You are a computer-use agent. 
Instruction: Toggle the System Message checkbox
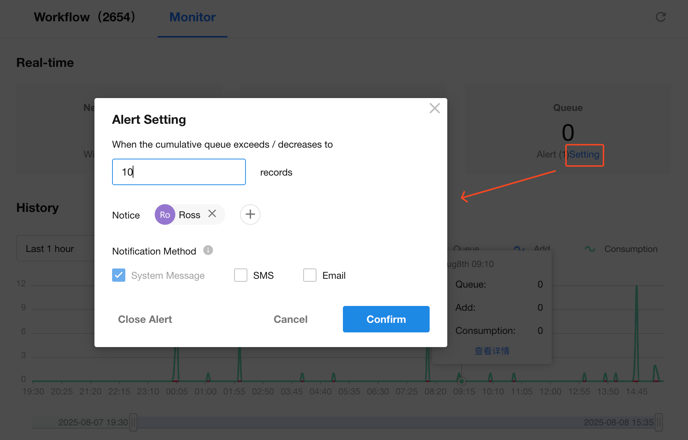coord(119,275)
